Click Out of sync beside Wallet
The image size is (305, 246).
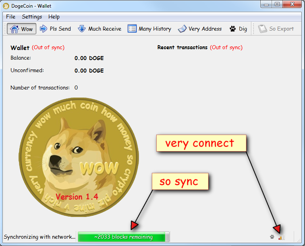click(x=48, y=48)
